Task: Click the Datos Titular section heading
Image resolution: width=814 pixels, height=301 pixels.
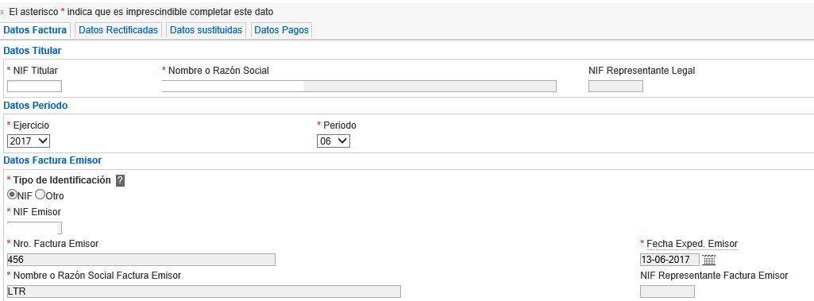Action: pyautogui.click(x=33, y=50)
